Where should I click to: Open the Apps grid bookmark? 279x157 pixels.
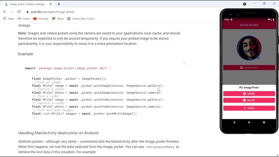coord(9,18)
